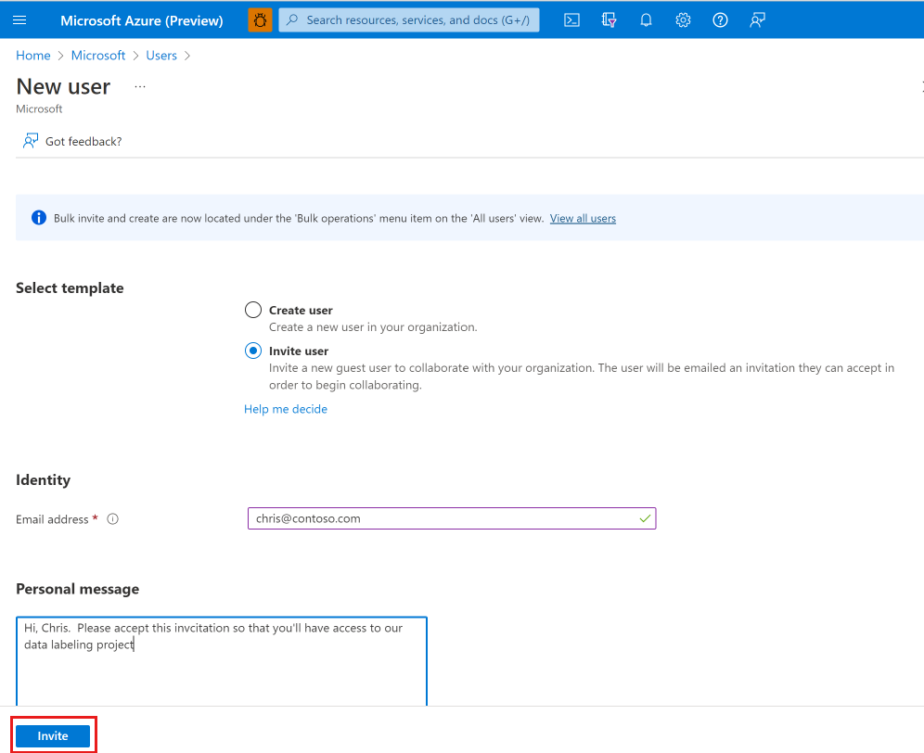
Task: Open the Directories and subscriptions filter
Action: pos(609,19)
